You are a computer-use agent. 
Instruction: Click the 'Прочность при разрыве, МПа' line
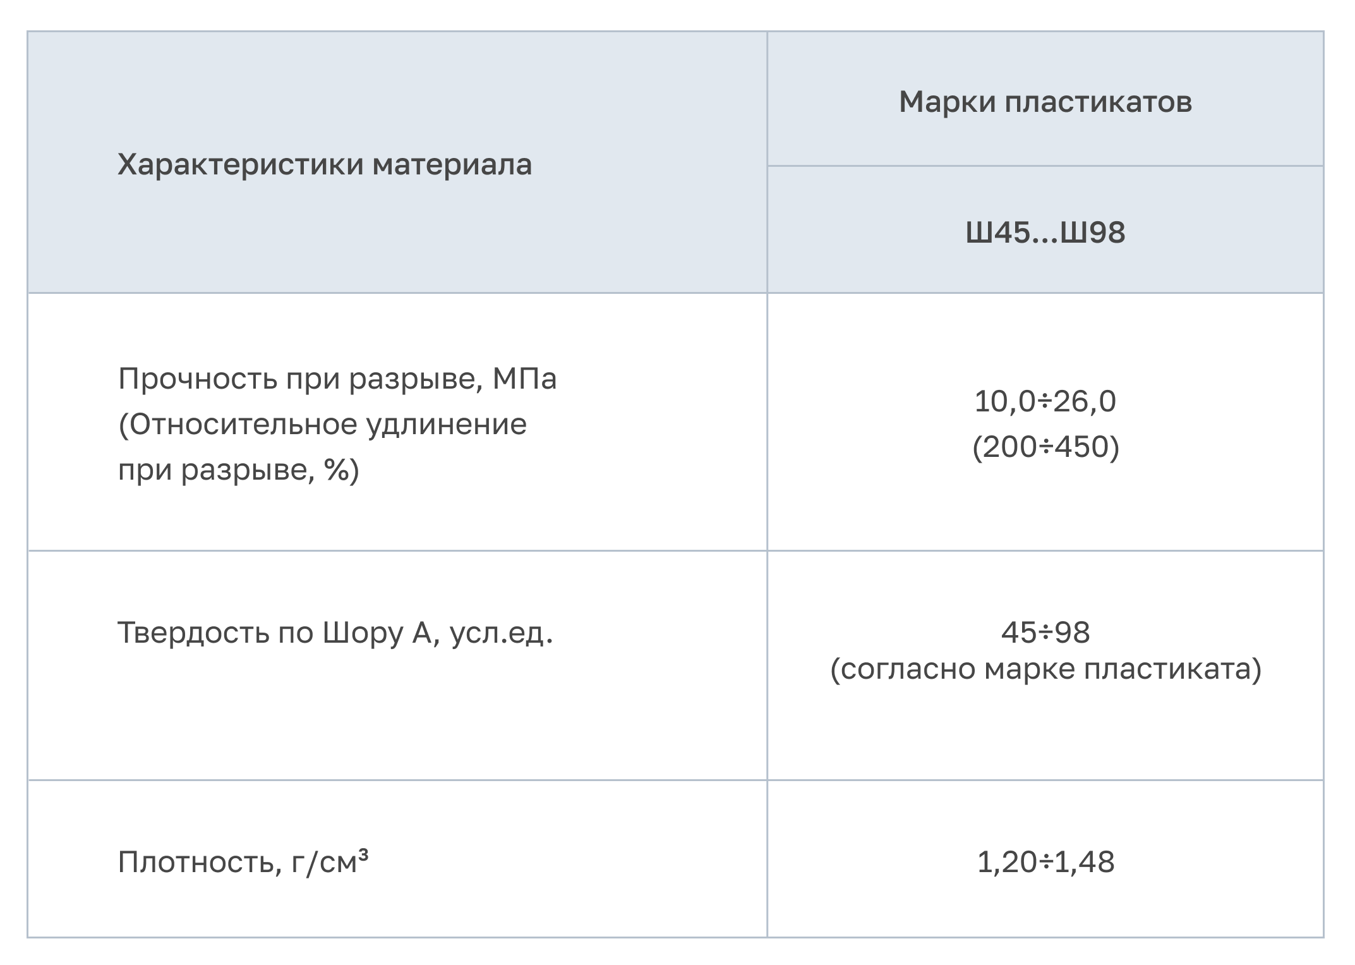(x=337, y=379)
